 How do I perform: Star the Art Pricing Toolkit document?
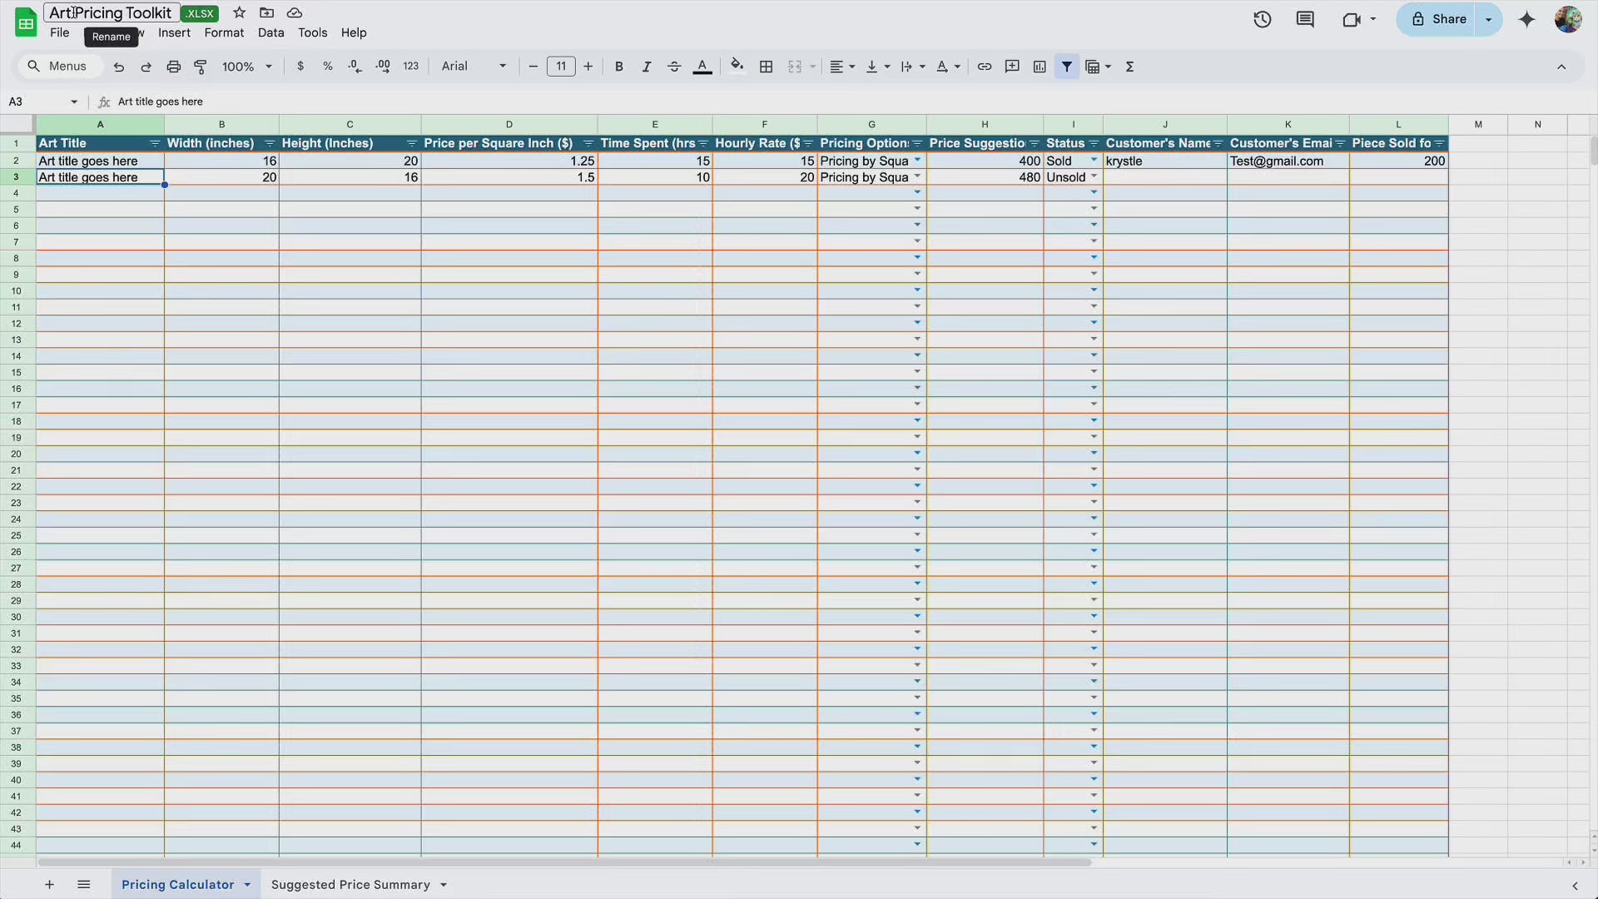[240, 12]
